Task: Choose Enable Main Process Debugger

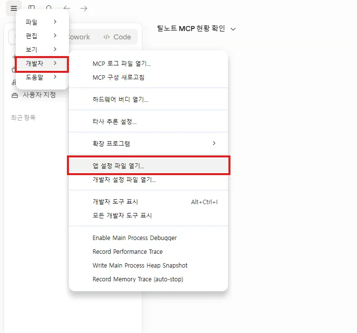Action: (x=148, y=238)
